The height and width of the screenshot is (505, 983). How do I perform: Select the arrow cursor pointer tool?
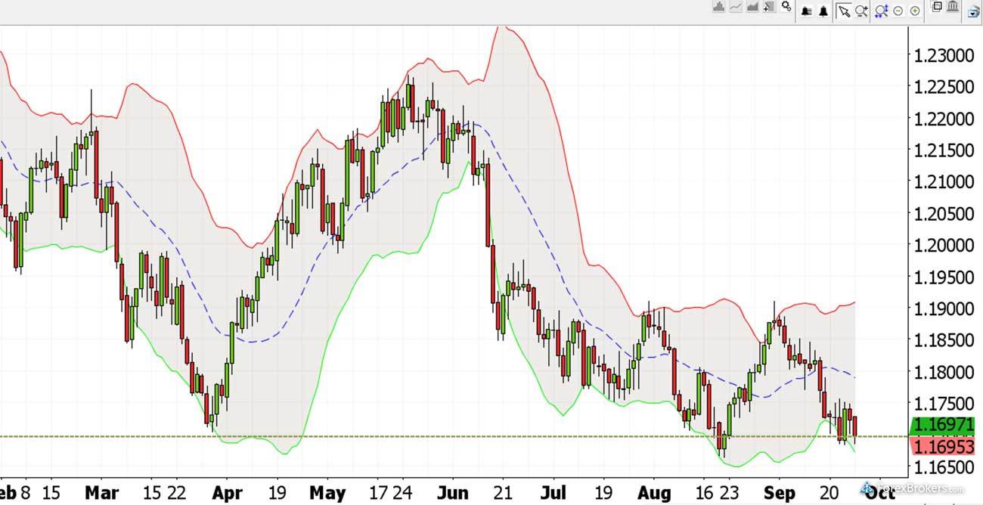844,10
